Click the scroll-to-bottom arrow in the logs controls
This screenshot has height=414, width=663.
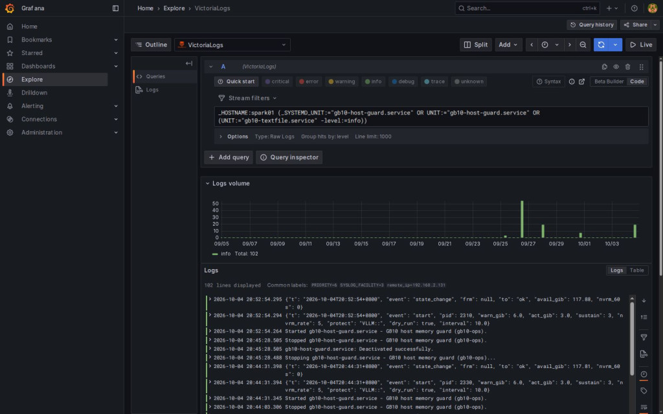(644, 301)
